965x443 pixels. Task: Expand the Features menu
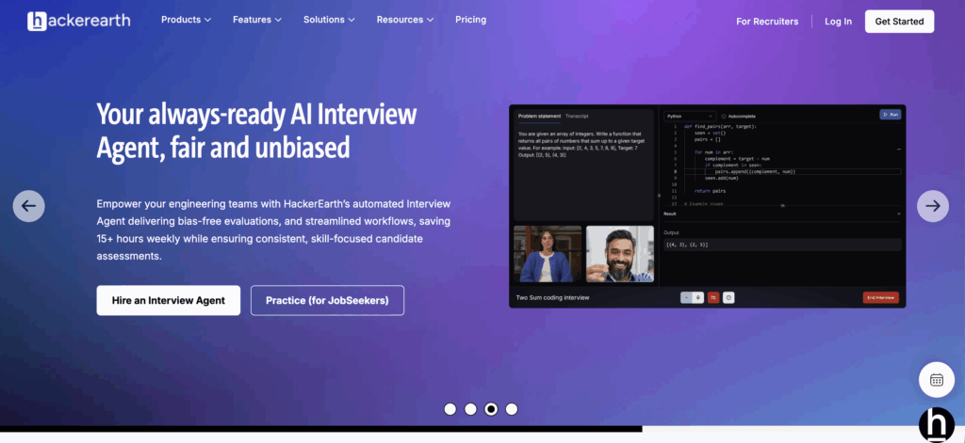257,20
